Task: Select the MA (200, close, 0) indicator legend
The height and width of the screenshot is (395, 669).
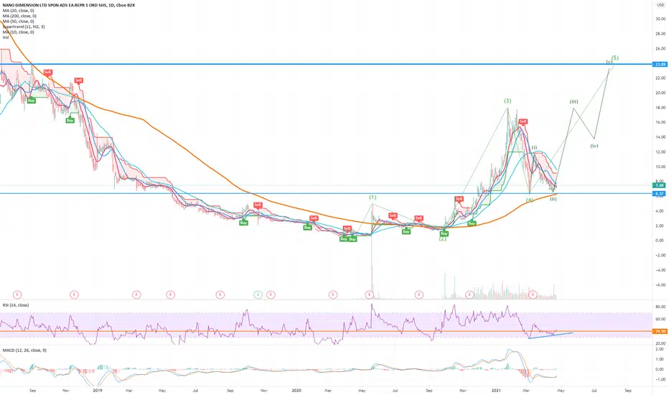Action: click(19, 16)
